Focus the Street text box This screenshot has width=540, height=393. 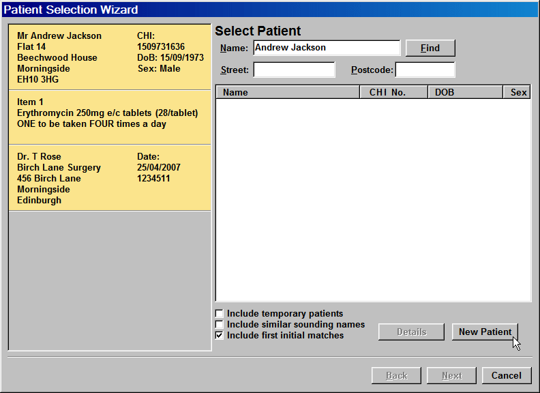click(294, 70)
